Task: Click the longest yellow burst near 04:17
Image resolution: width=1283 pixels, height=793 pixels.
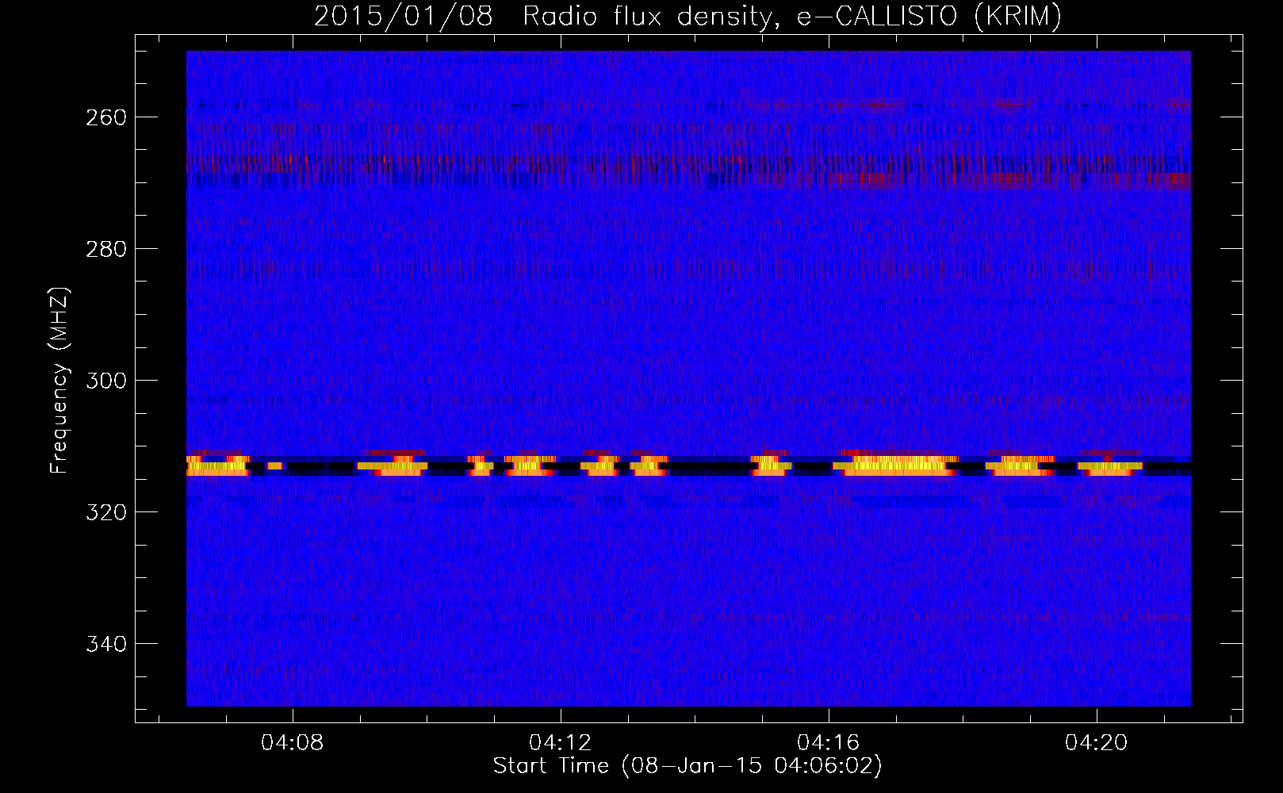Action: [897, 465]
